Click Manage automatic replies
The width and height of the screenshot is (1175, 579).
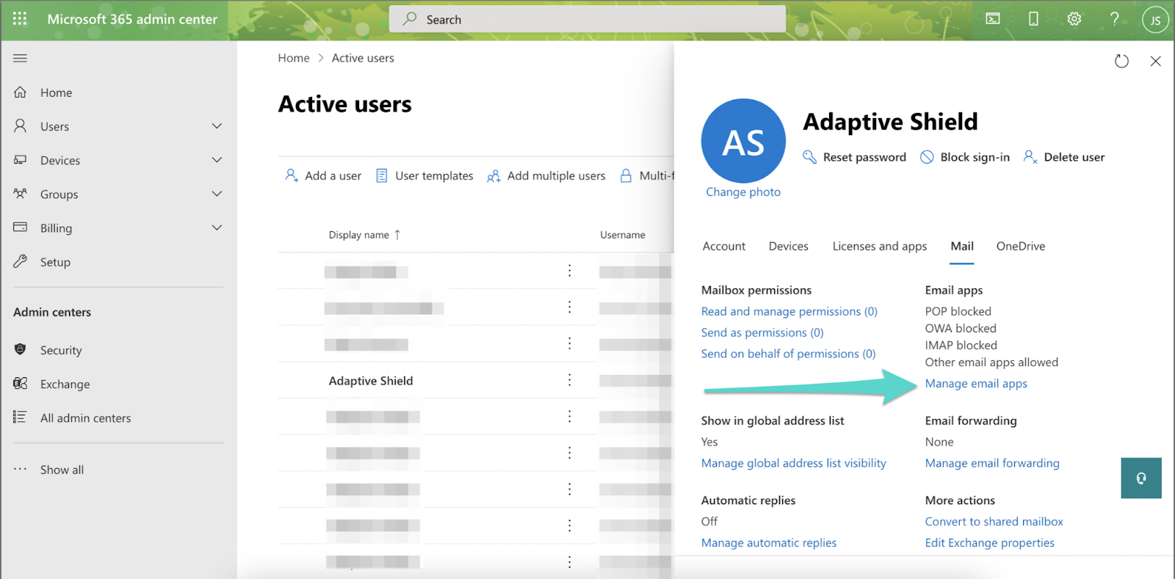pos(769,542)
